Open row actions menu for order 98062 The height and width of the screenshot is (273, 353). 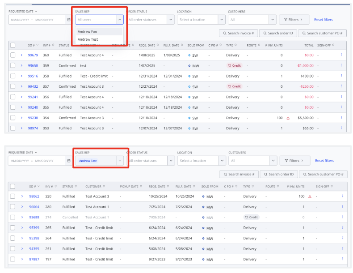343,196
